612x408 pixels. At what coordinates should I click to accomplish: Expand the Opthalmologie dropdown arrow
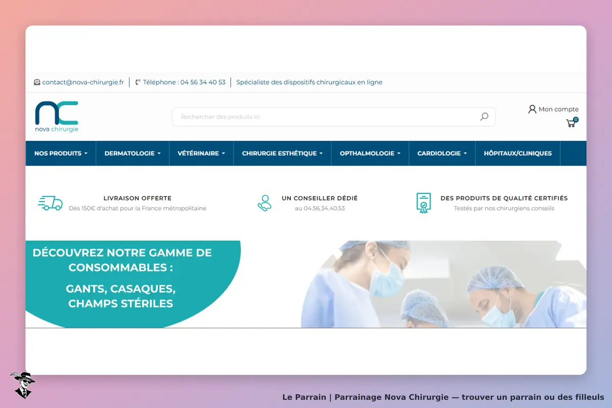399,154
